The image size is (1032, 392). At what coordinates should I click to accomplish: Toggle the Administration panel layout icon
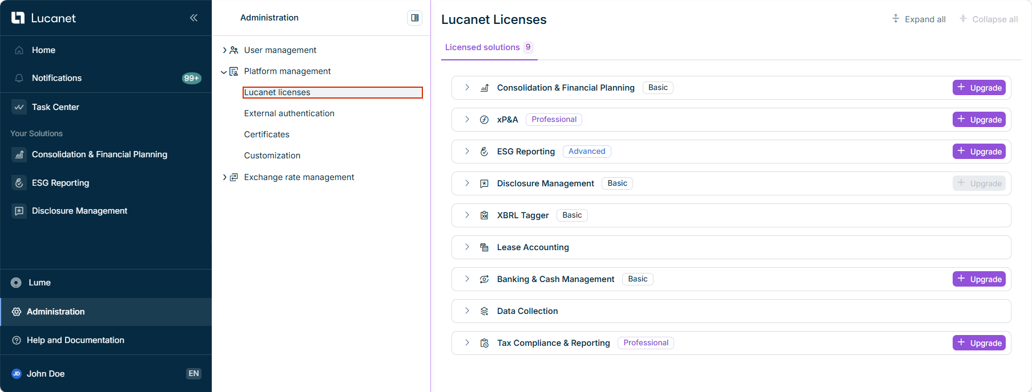415,18
